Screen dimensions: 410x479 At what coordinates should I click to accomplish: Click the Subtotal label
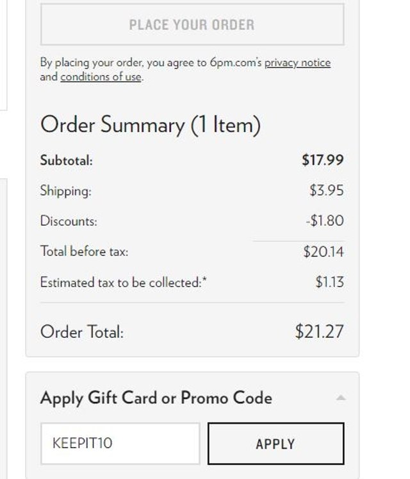point(66,160)
